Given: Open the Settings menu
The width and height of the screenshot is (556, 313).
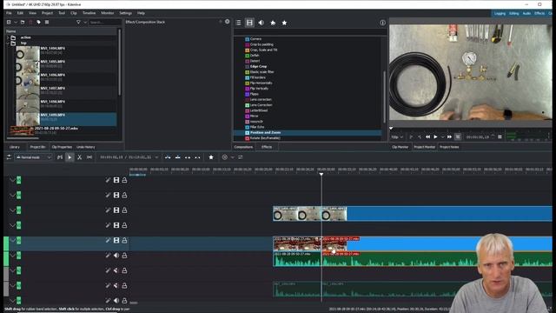Looking at the screenshot, I should (x=125, y=13).
